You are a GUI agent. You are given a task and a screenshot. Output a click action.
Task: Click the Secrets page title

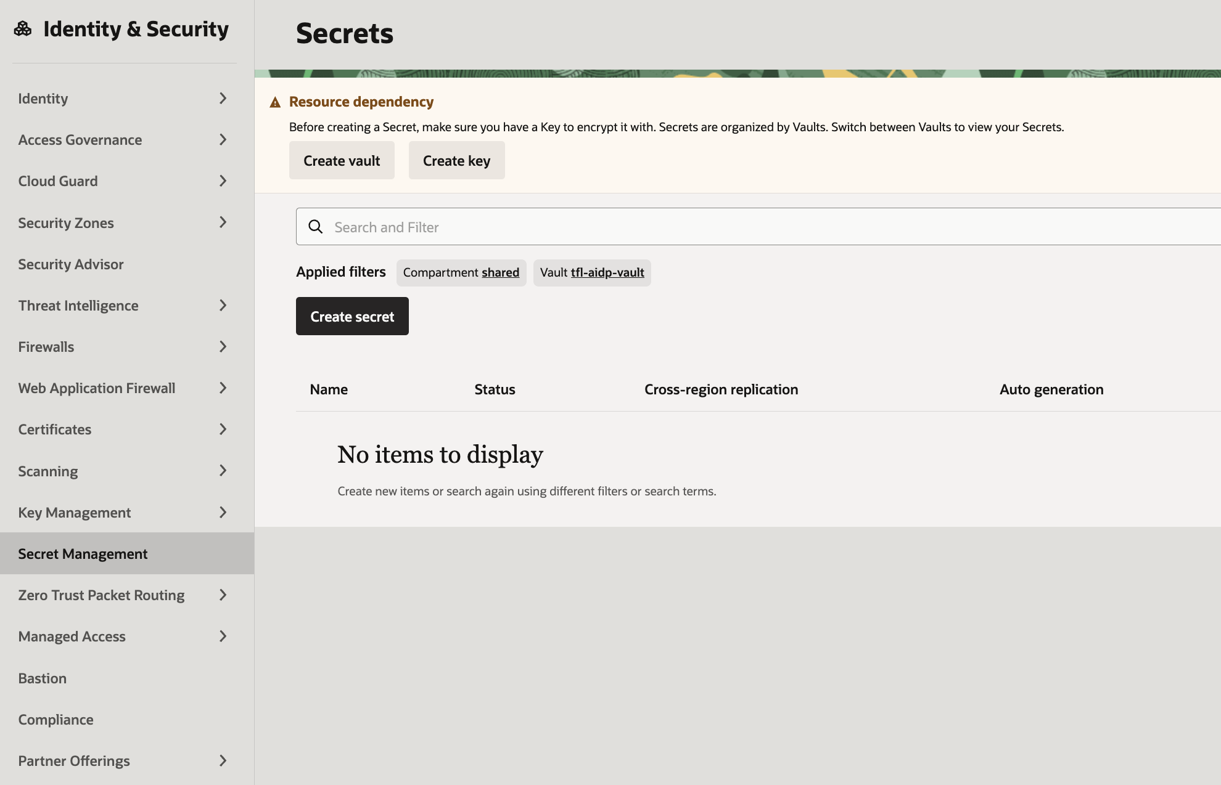pos(345,33)
